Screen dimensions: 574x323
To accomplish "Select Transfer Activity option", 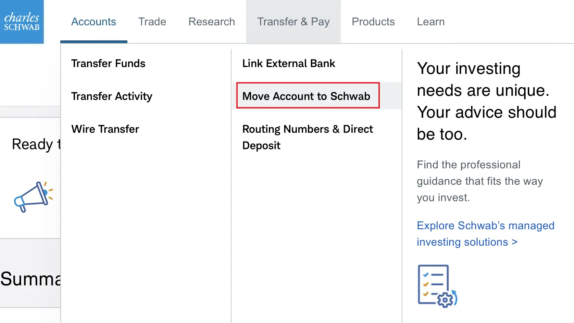I will click(x=112, y=96).
